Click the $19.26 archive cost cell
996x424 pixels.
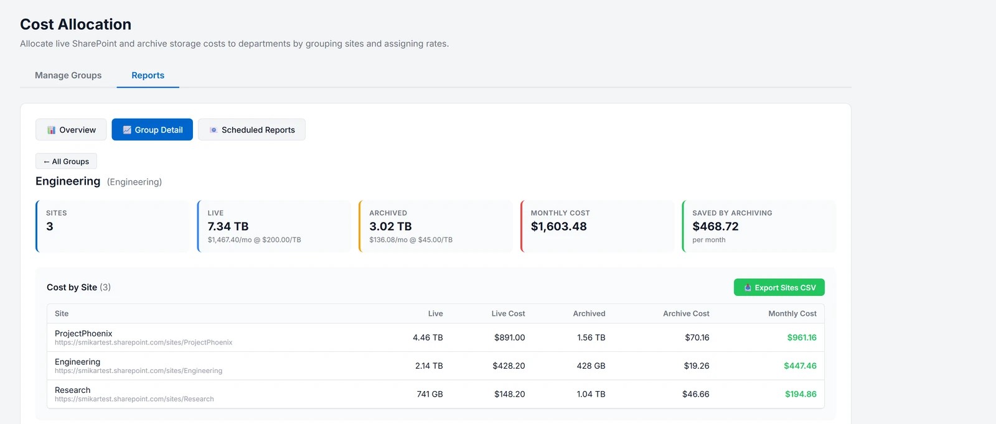[x=696, y=366]
